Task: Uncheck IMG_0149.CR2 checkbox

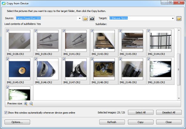Action: (x=121, y=59)
